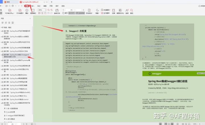Click the zoom in magnifier icon
This screenshot has height=125, width=205.
[x=52, y=10]
